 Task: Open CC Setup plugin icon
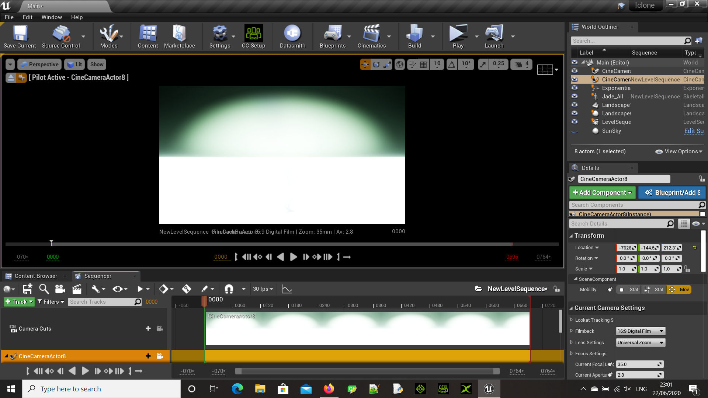pos(253,36)
